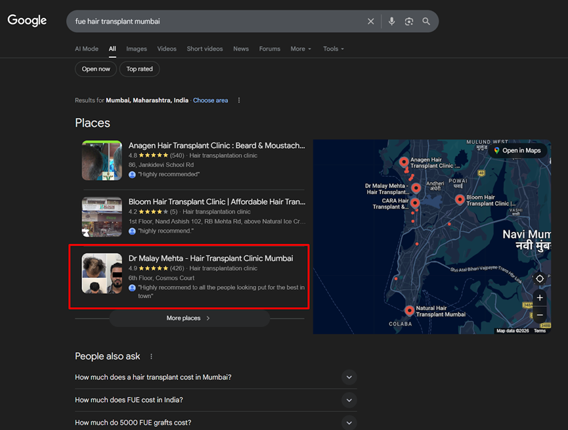Start voice search with microphone icon
Screen dimensions: 568x430
tap(391, 21)
